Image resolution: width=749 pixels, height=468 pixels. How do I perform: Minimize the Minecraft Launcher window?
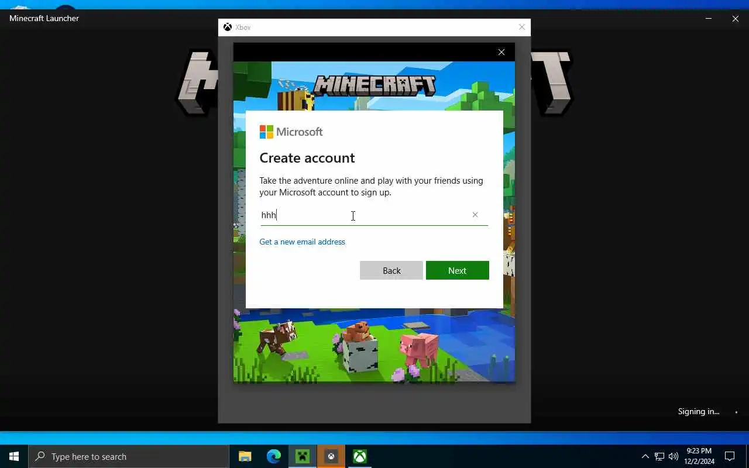pos(709,18)
